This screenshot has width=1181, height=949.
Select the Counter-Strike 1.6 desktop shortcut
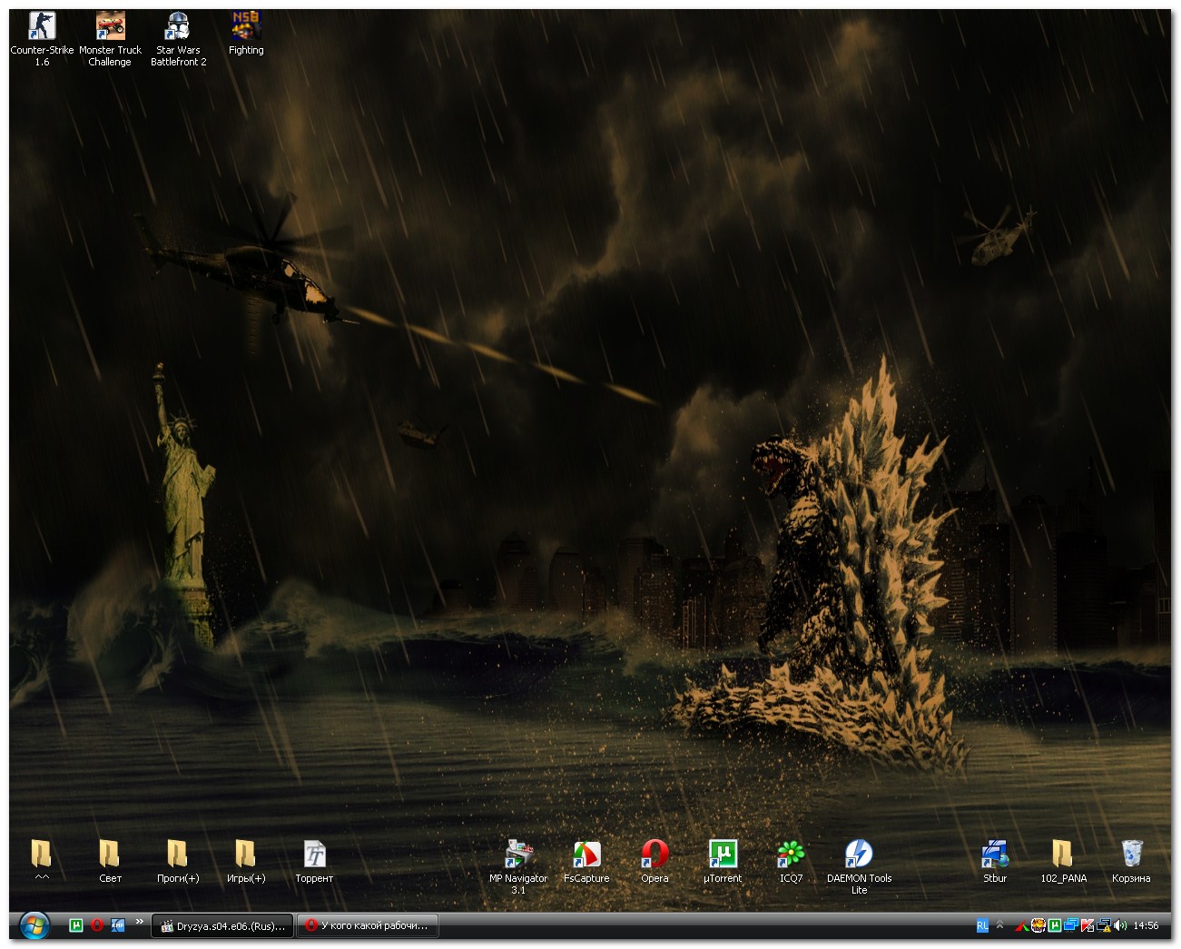pyautogui.click(x=42, y=38)
